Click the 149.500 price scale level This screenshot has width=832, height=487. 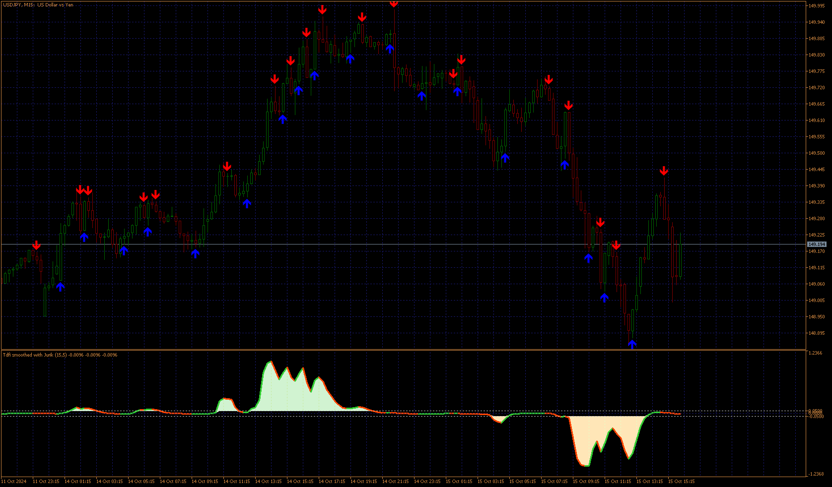pyautogui.click(x=817, y=153)
